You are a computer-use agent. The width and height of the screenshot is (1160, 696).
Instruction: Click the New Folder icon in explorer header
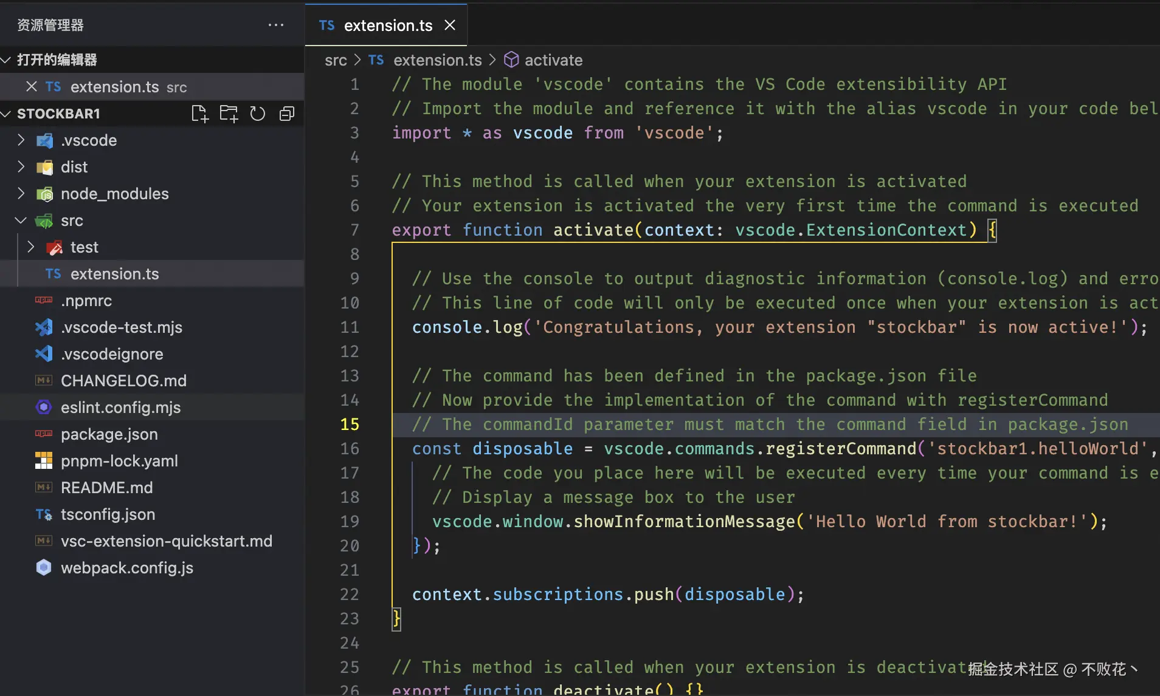tap(229, 114)
